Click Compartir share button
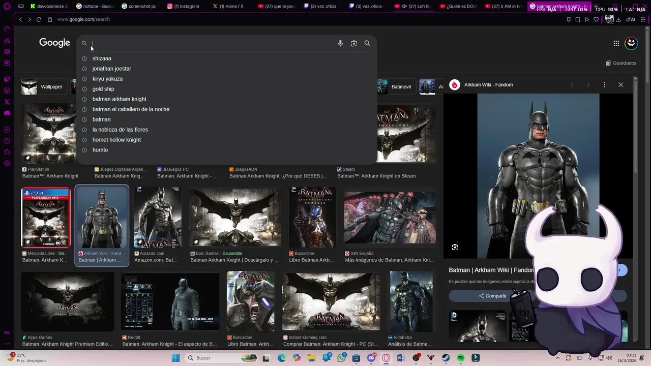The image size is (651, 366). tap(493, 296)
